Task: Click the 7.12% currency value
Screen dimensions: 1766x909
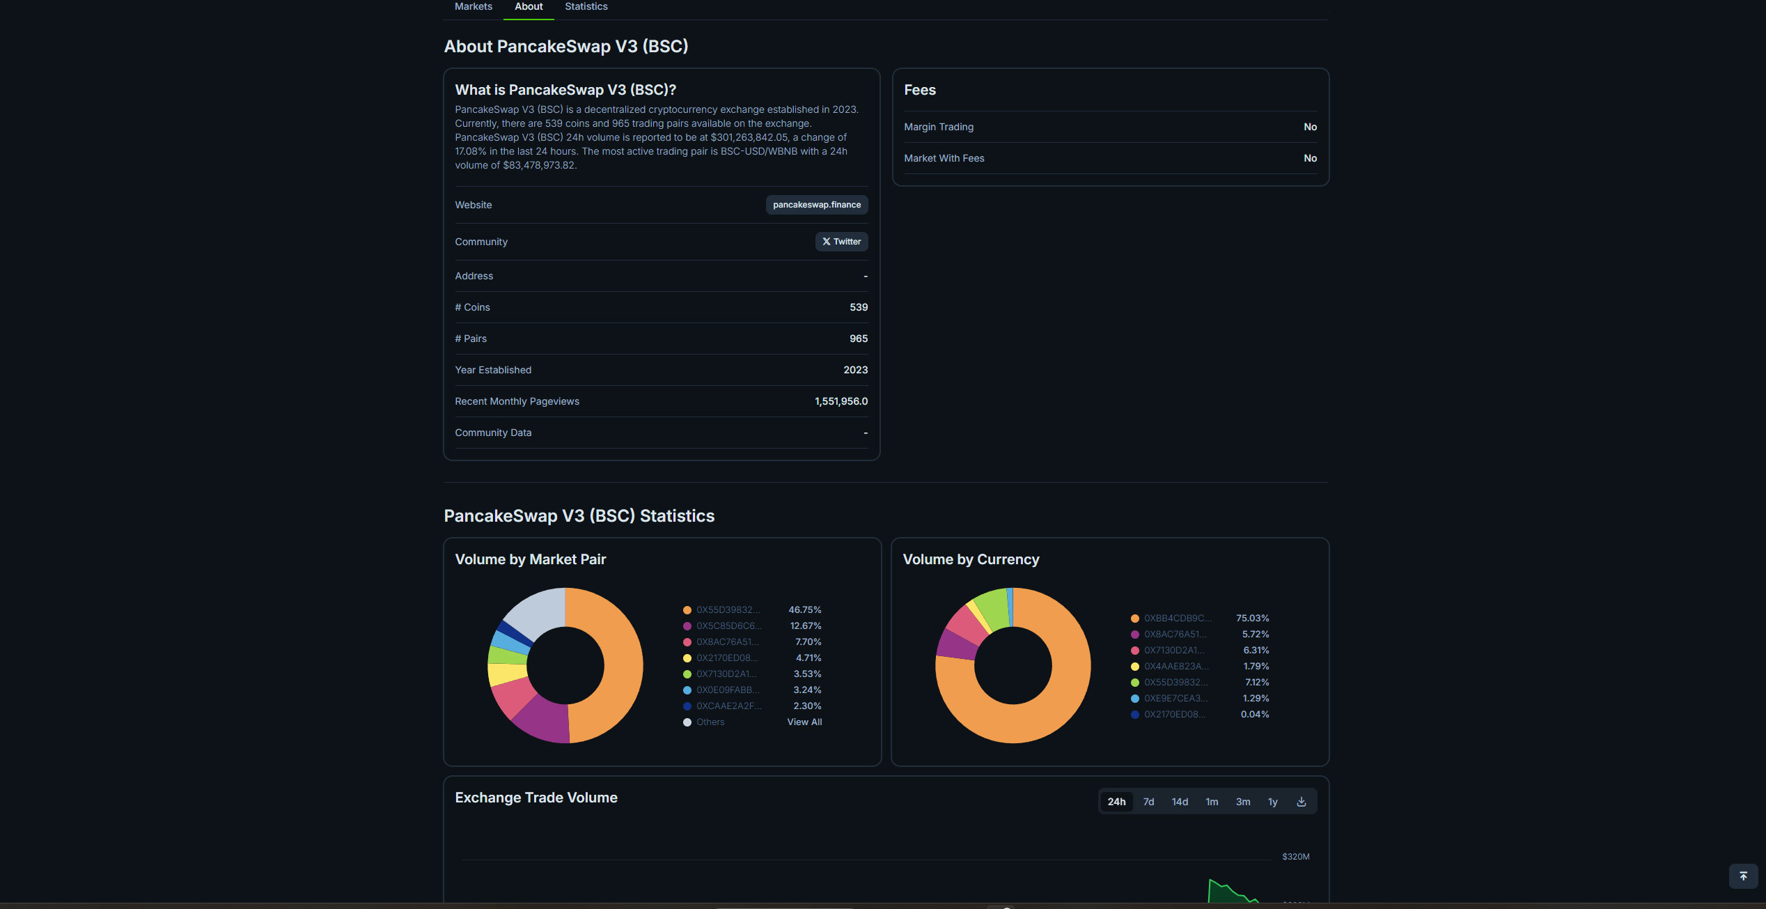Action: (x=1257, y=683)
